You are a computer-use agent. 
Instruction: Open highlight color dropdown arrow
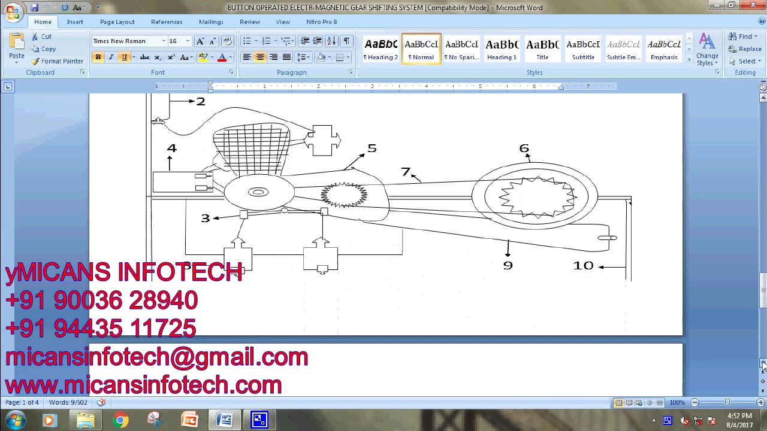pyautogui.click(x=212, y=57)
